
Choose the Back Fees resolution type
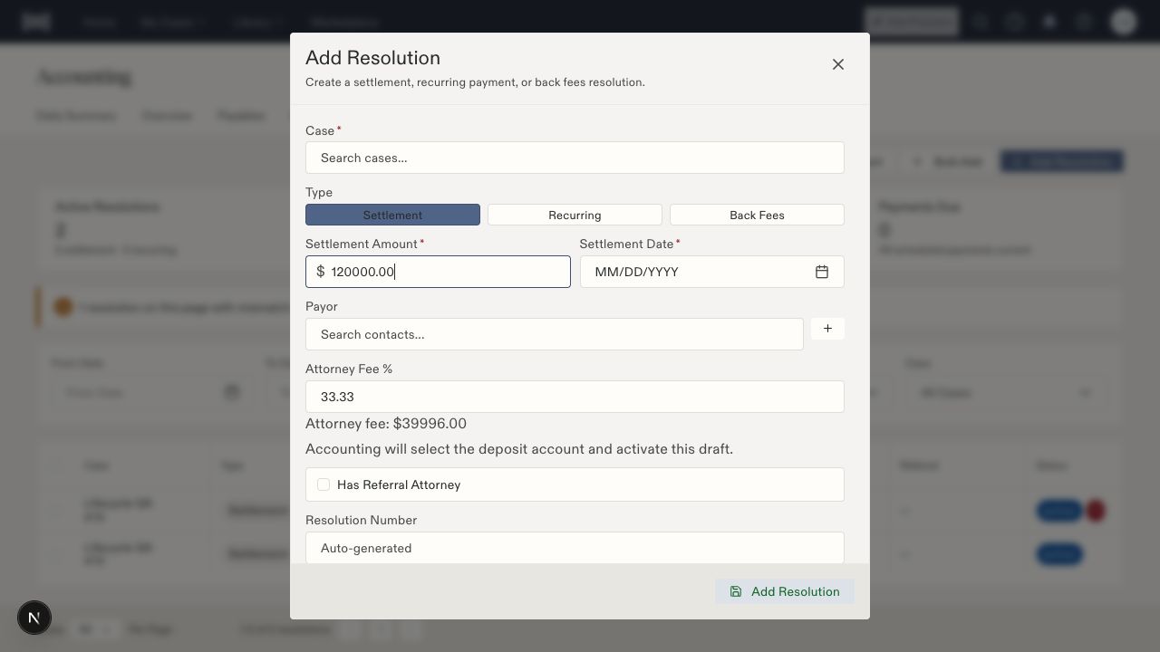(757, 215)
